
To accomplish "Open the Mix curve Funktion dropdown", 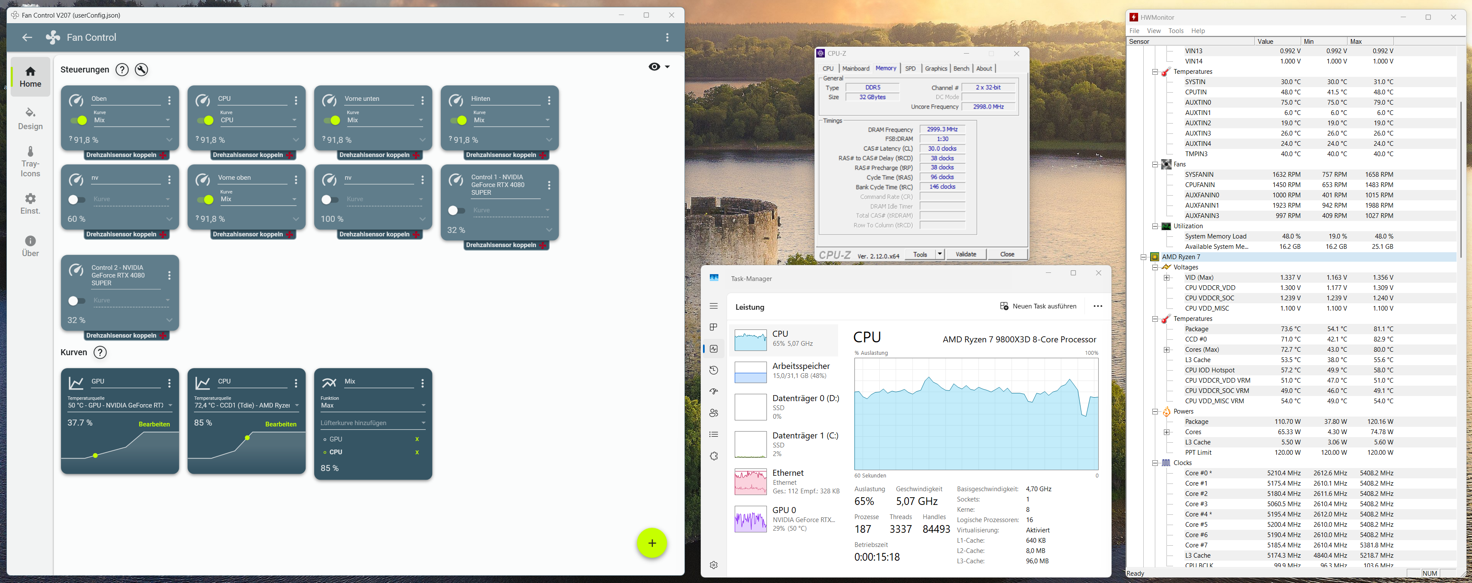I will tap(373, 405).
